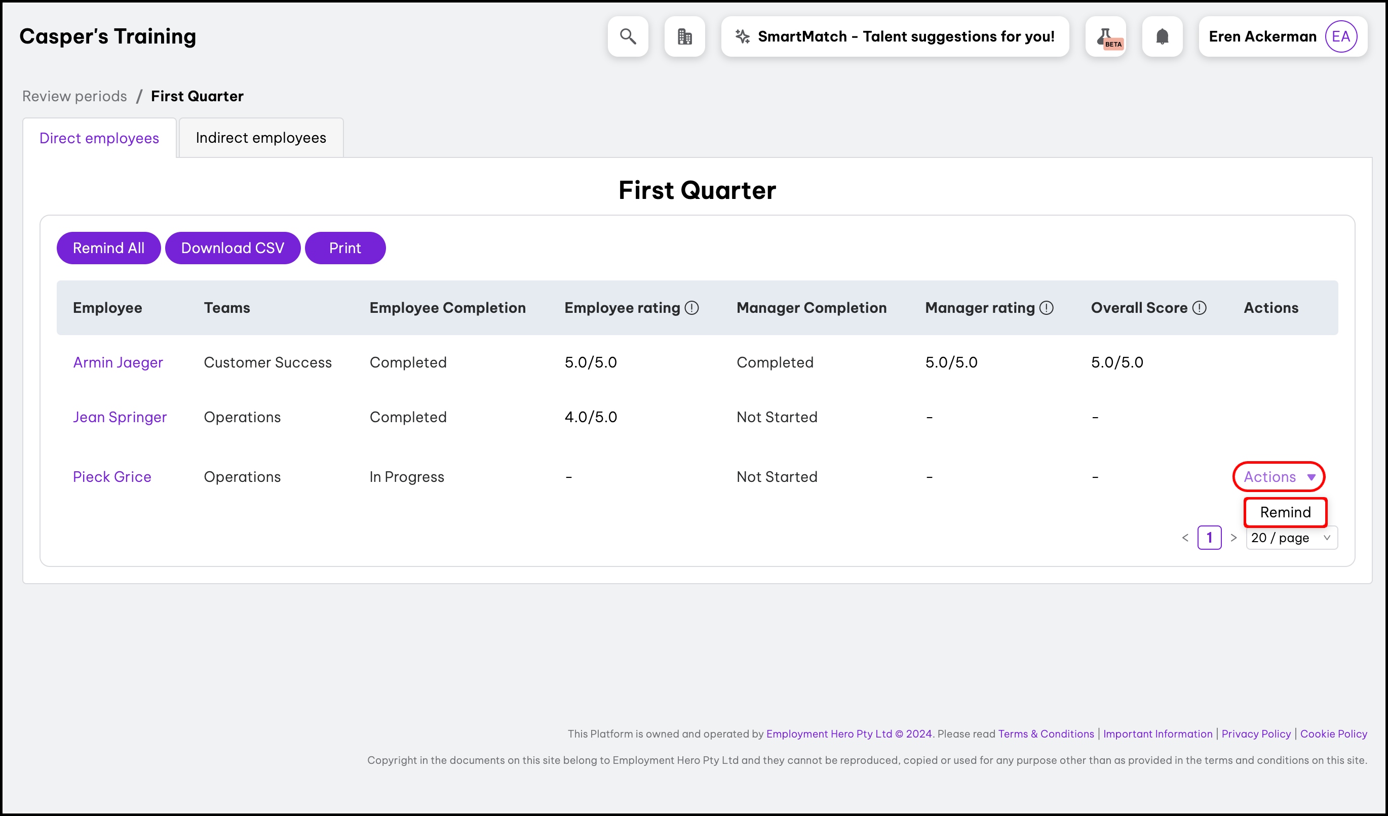Navigate to Review periods breadcrumb
This screenshot has height=816, width=1388.
point(74,96)
